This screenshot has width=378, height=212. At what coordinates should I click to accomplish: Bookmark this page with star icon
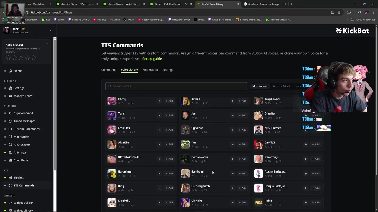[339, 12]
